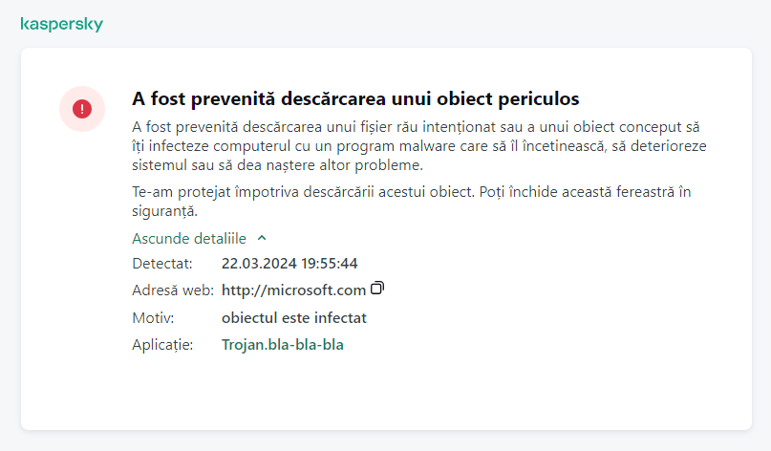771x451 pixels.
Task: Click the detection time 19:55:44
Action: click(x=328, y=263)
